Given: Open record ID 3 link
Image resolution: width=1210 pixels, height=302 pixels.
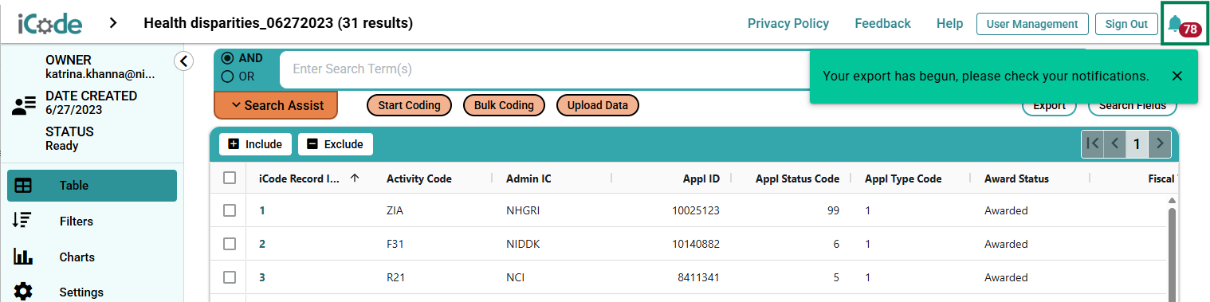Looking at the screenshot, I should click(x=262, y=277).
